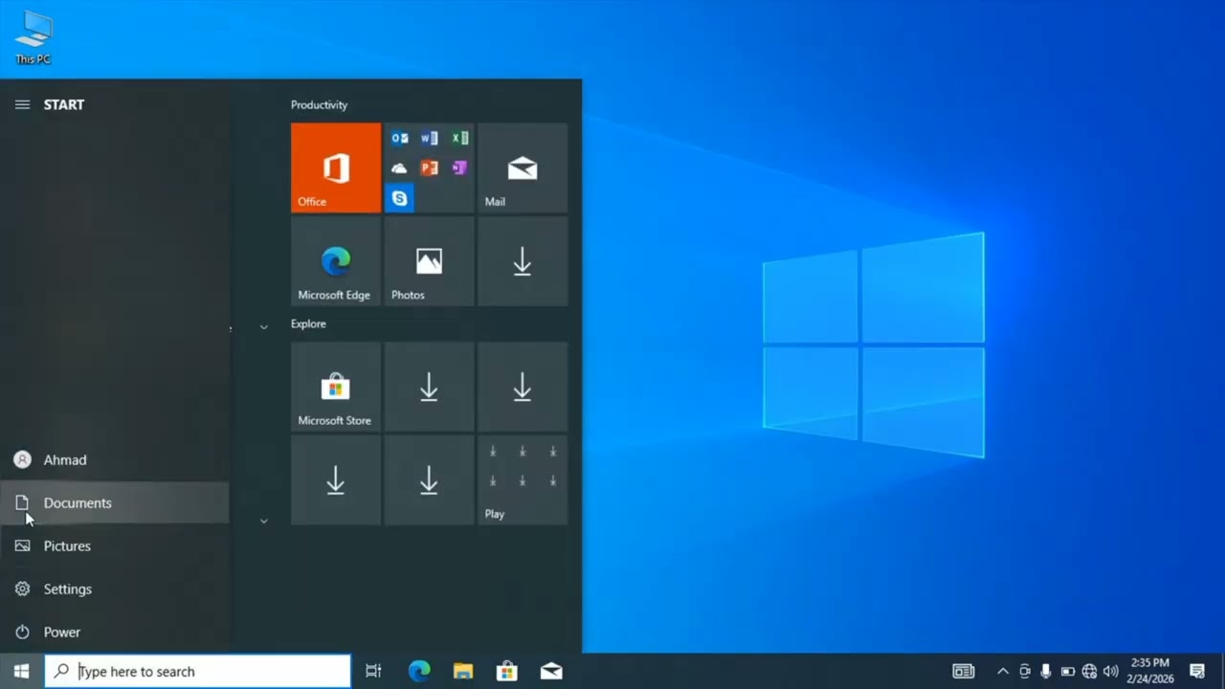Click the Meet Now camera tray icon
1225x689 pixels.
[x=1025, y=671]
